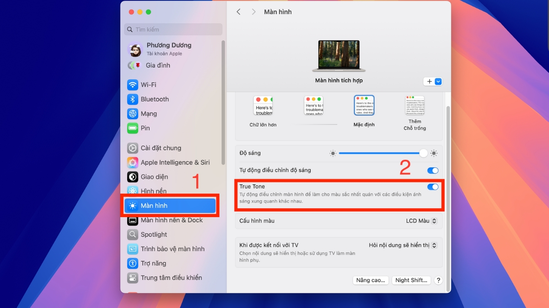The width and height of the screenshot is (549, 308).
Task: Click the Độ sáng brightness slider
Action: pyautogui.click(x=381, y=153)
